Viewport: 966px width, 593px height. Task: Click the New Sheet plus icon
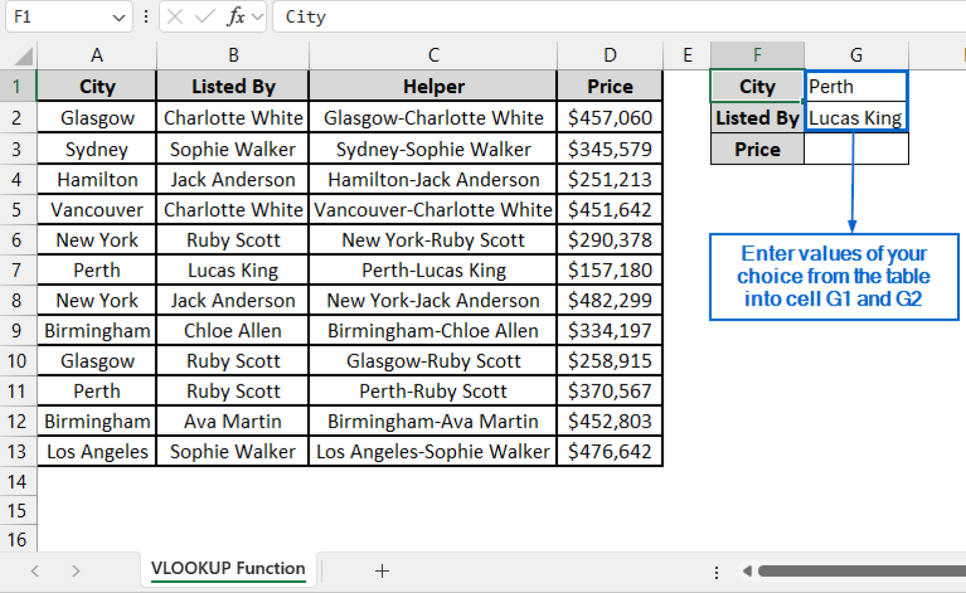coord(382,571)
